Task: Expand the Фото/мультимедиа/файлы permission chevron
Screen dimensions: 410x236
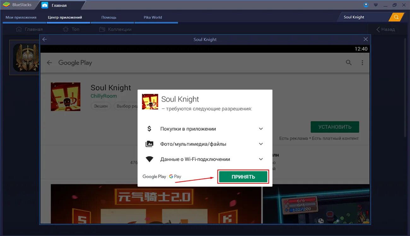Action: coord(261,144)
